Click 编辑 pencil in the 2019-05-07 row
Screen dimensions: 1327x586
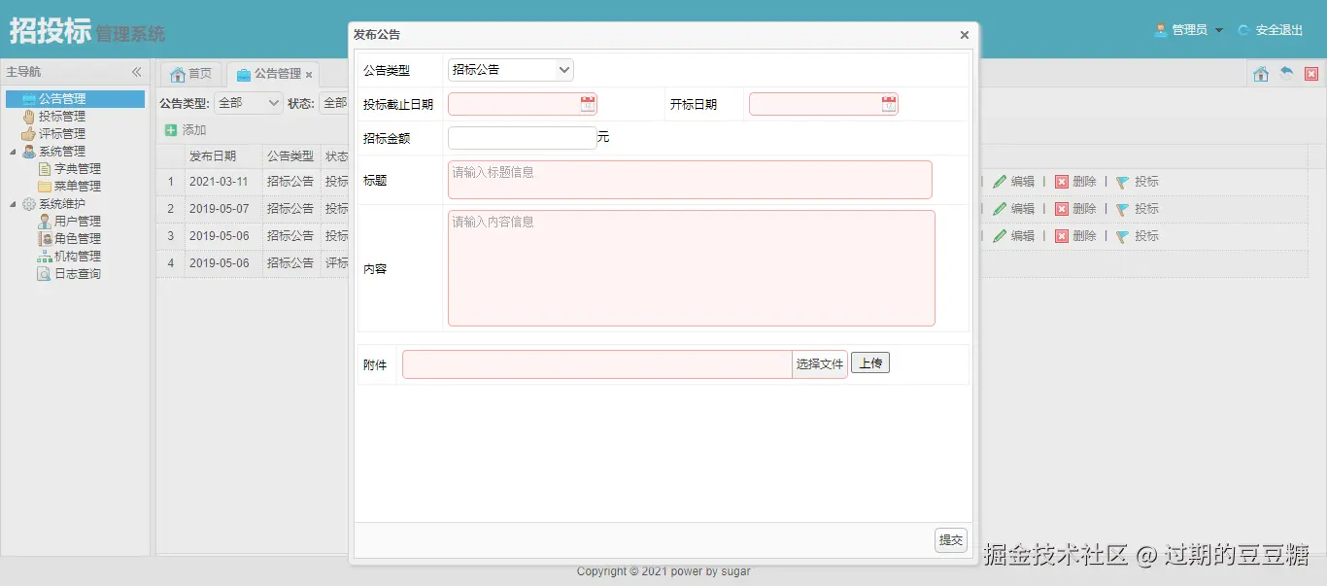[x=1013, y=209]
